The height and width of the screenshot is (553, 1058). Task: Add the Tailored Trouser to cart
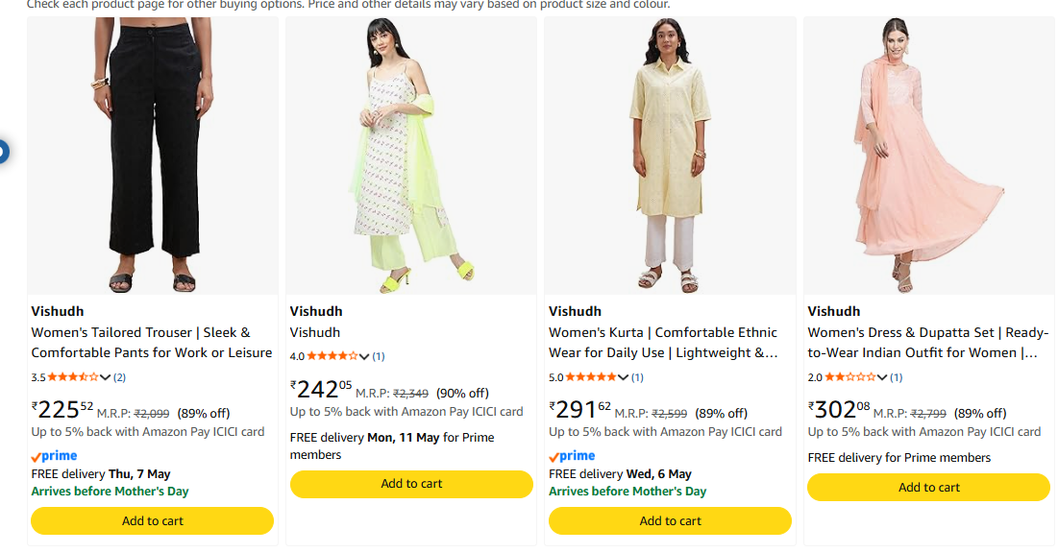click(x=152, y=521)
